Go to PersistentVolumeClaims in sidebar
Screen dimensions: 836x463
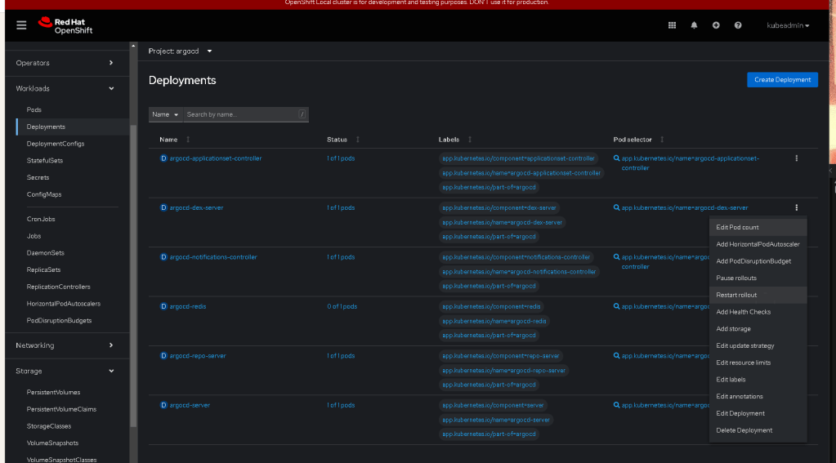(x=61, y=409)
